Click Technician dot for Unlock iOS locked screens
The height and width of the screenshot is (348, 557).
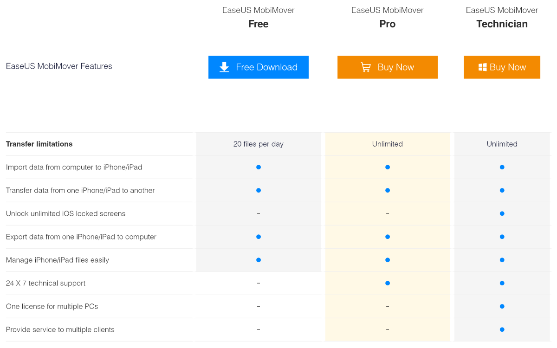coord(502,213)
